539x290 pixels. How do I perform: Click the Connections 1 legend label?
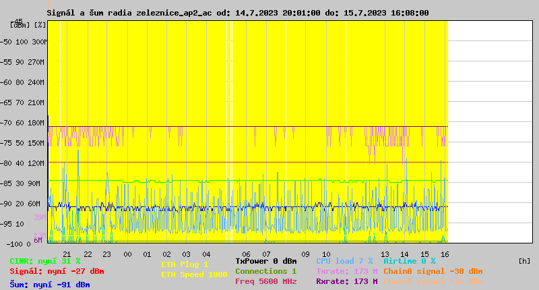(265, 271)
